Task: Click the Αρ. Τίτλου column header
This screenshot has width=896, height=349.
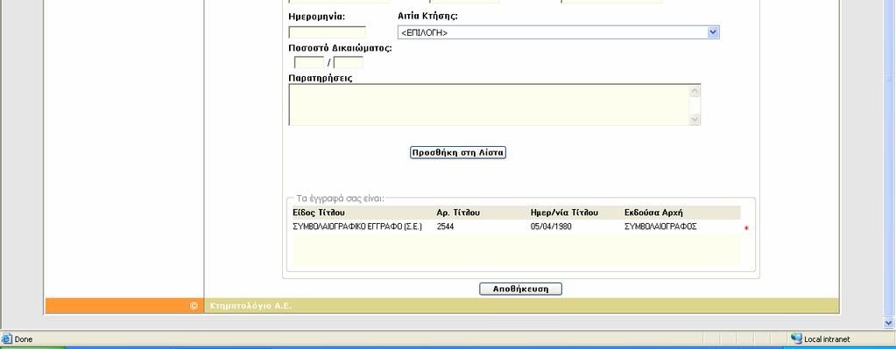Action: (458, 213)
